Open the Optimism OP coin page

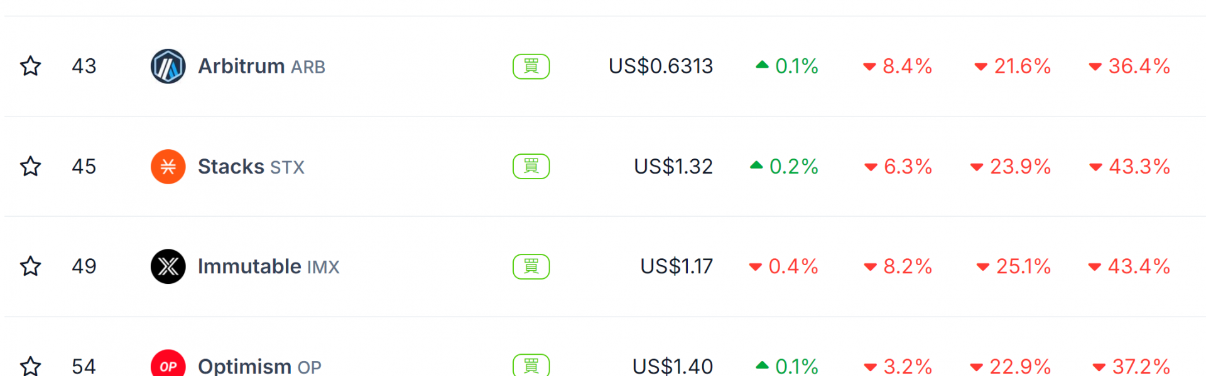click(259, 366)
